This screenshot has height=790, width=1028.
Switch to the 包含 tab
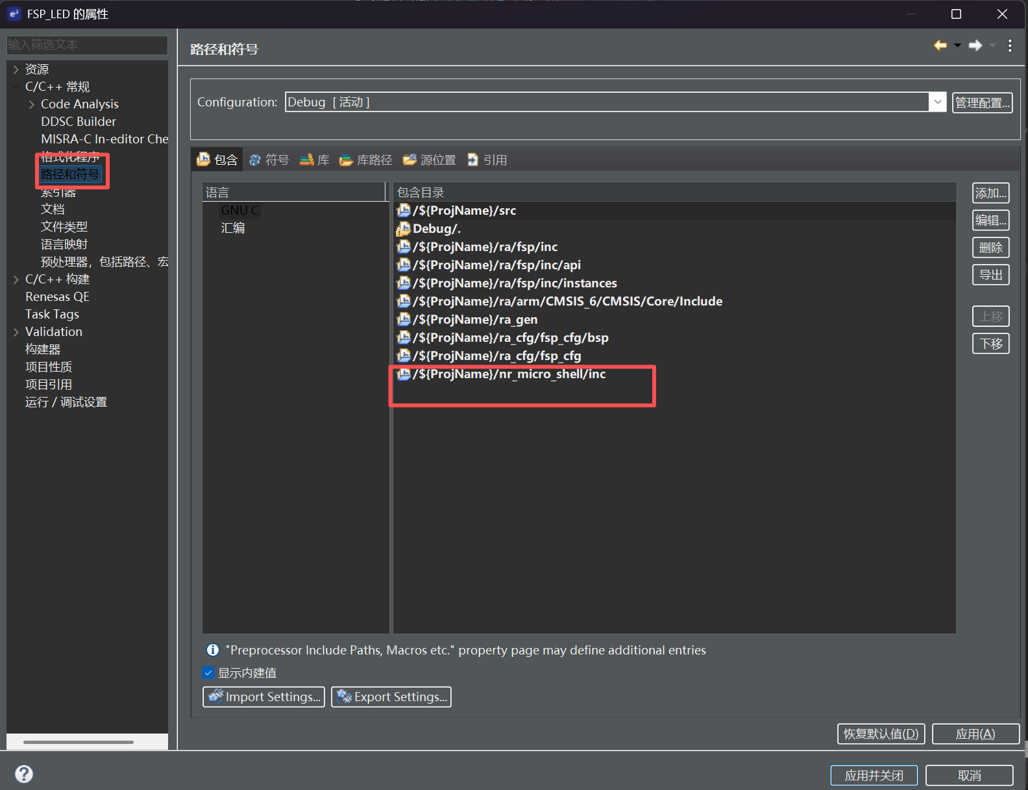(217, 160)
